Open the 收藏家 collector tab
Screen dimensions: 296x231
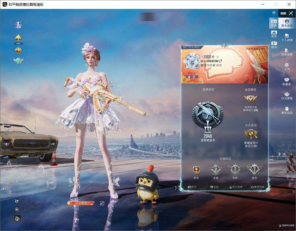pyautogui.click(x=287, y=81)
